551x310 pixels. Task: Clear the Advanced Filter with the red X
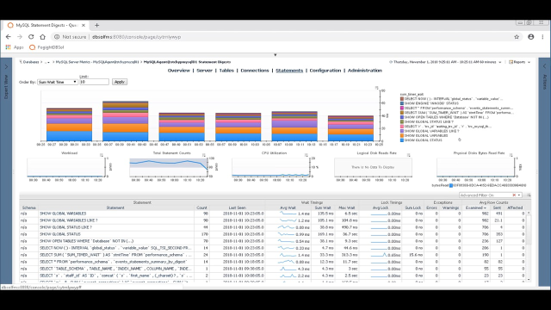click(514, 195)
